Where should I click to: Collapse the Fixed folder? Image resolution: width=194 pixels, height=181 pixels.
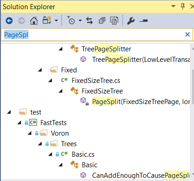tap(40, 70)
